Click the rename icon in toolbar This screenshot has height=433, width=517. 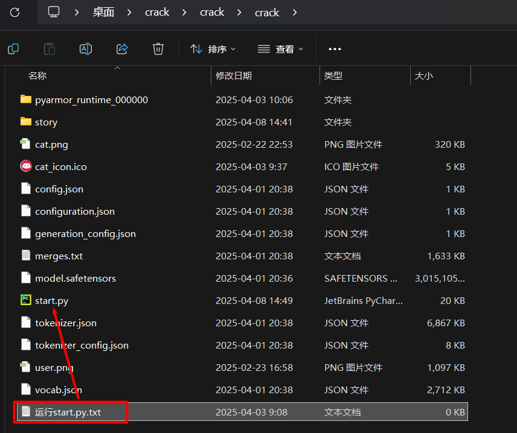click(86, 49)
